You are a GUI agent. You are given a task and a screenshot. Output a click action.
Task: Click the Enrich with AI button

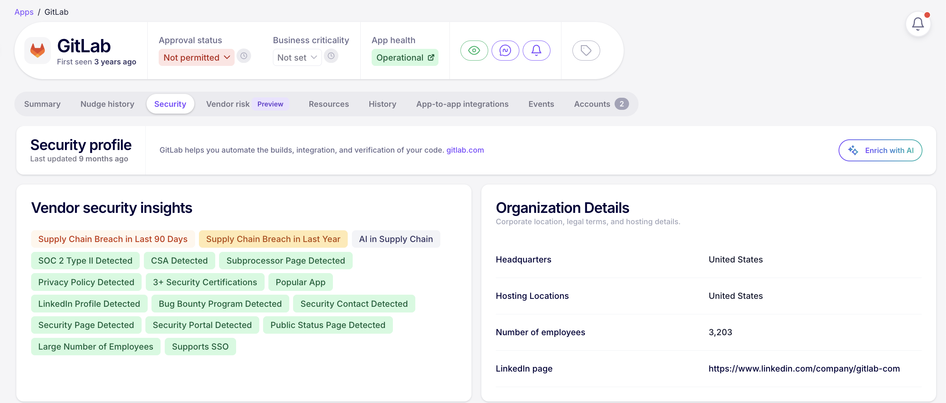[880, 150]
